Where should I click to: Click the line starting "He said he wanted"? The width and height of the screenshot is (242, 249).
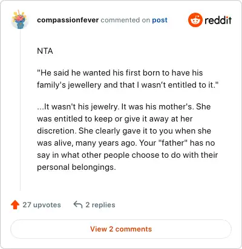point(120,73)
